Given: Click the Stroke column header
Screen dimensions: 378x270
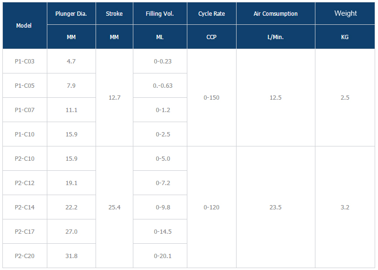Looking at the screenshot, I should (114, 14).
